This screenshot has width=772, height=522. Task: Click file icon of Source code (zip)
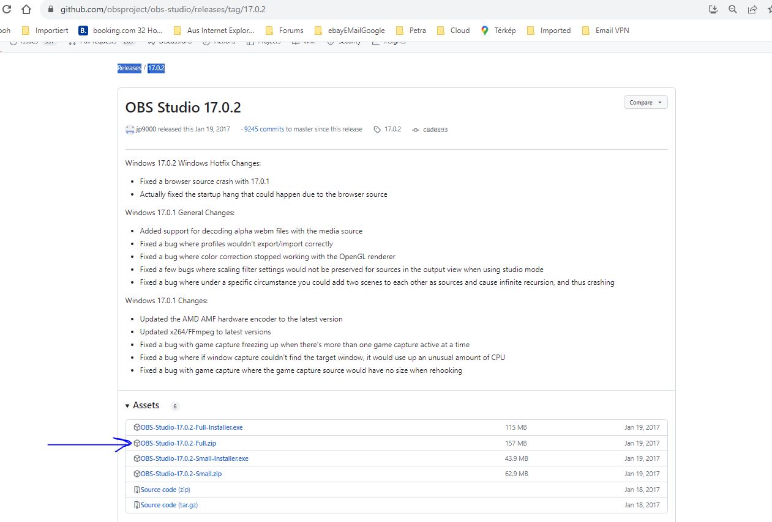coord(137,490)
